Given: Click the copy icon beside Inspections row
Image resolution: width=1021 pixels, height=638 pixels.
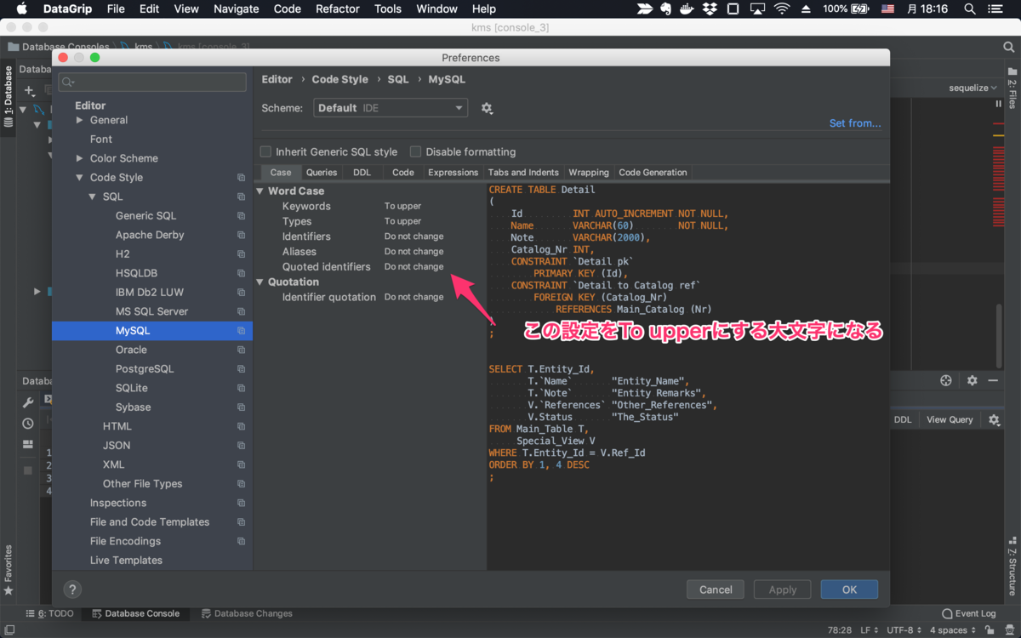Looking at the screenshot, I should coord(242,504).
